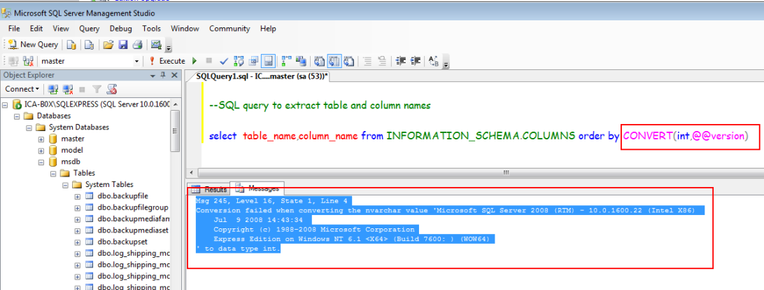Click the grey Stop square in Object Explorer toolbar
Image resolution: width=764 pixels, height=290 pixels.
click(x=82, y=89)
